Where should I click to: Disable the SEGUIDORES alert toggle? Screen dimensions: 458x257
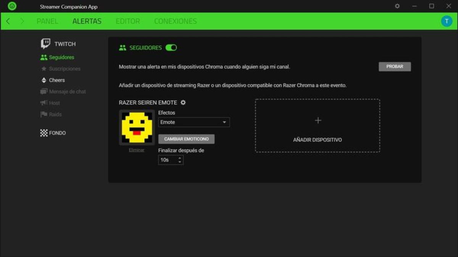tap(171, 48)
